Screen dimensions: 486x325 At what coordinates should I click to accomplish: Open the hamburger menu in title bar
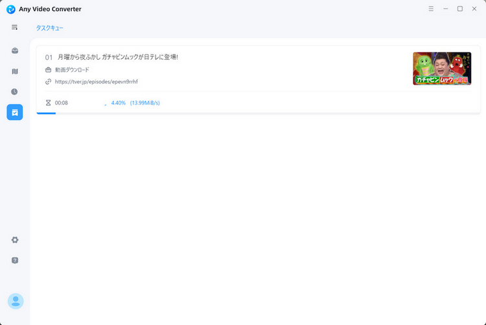431,8
